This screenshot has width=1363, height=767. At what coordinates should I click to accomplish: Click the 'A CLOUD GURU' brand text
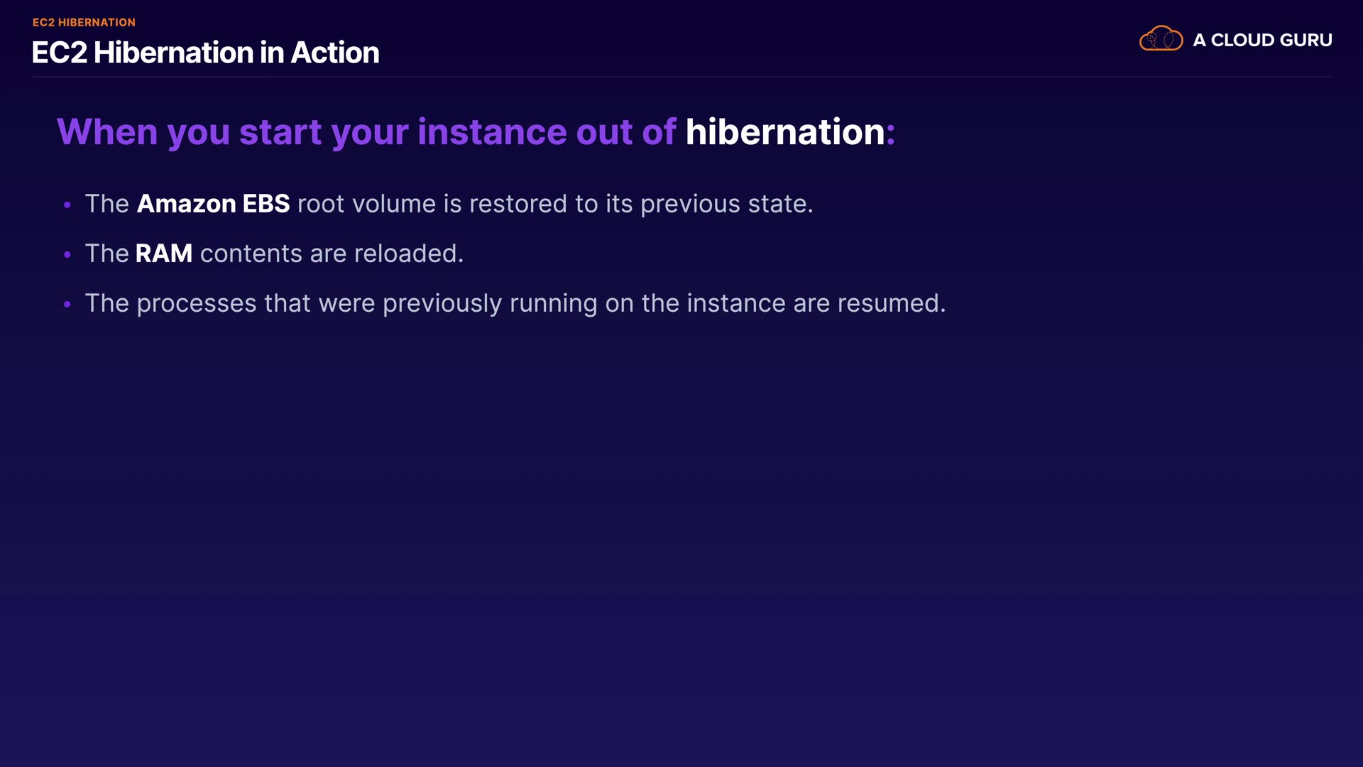coord(1262,40)
